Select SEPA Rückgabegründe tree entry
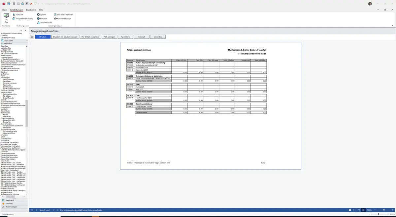Image resolution: width=396 pixels, height=217 pixels. coord(11,88)
